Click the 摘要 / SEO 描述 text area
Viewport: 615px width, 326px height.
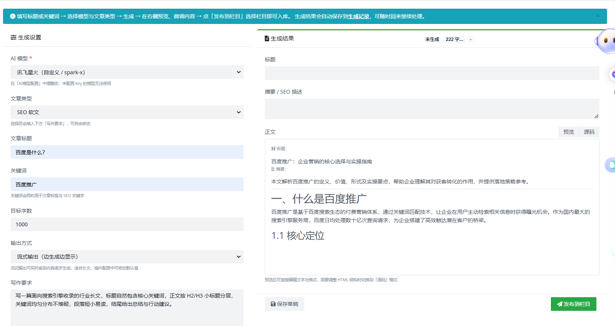pos(432,109)
